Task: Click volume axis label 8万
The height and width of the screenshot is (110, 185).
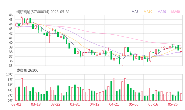Action: 10,79
